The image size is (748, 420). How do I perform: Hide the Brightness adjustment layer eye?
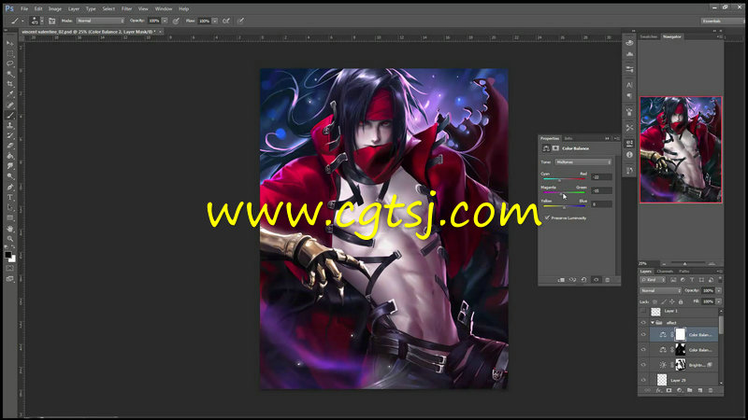[x=643, y=365]
